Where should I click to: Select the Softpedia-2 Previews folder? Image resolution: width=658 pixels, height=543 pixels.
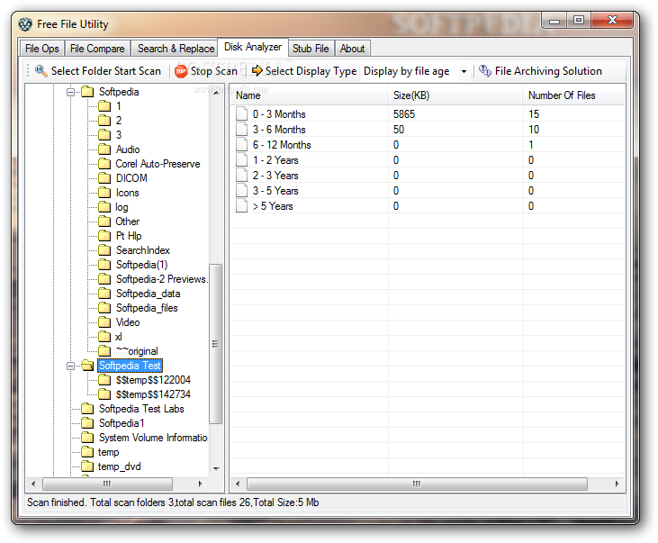pos(161,279)
